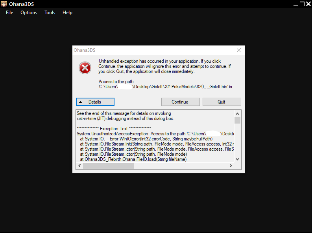Viewport: 312px width, 233px height.
Task: Close the Ohana3DS error dialog
Action: 239,50
